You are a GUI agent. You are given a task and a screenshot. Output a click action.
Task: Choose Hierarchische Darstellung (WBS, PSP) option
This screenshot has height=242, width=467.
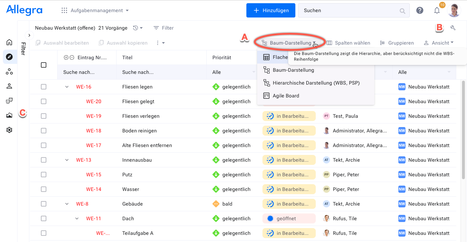click(316, 83)
